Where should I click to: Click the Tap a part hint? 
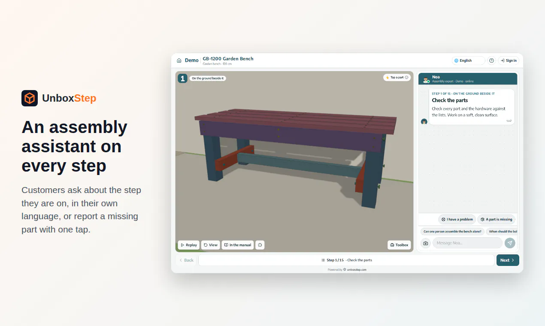397,78
